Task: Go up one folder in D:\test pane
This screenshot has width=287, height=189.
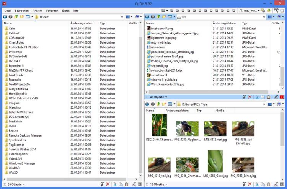Action: tap(16, 17)
